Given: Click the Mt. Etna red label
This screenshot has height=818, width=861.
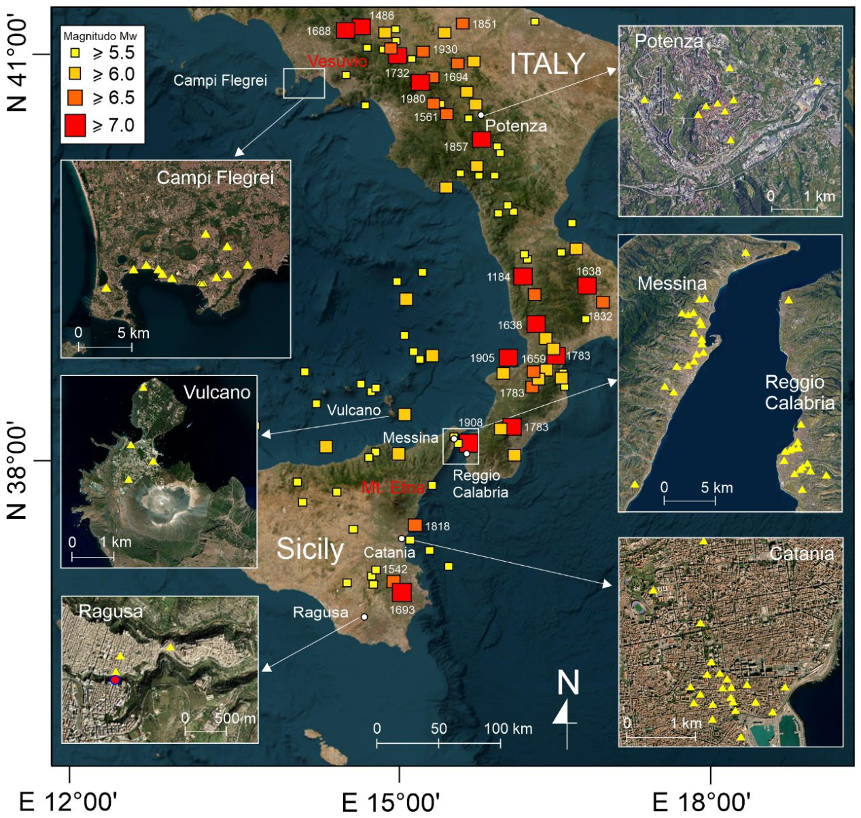Looking at the screenshot, I should [x=393, y=488].
